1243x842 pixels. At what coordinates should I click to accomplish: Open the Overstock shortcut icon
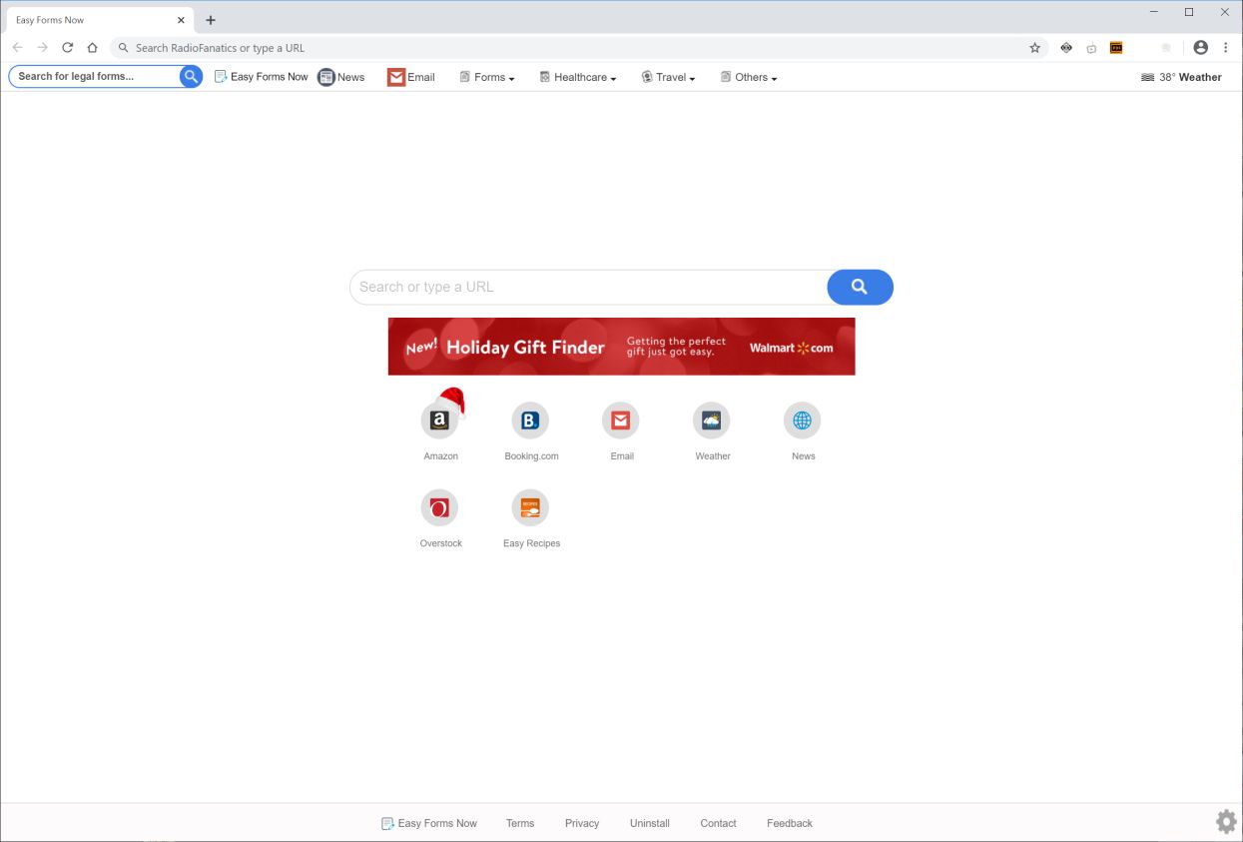pos(439,508)
